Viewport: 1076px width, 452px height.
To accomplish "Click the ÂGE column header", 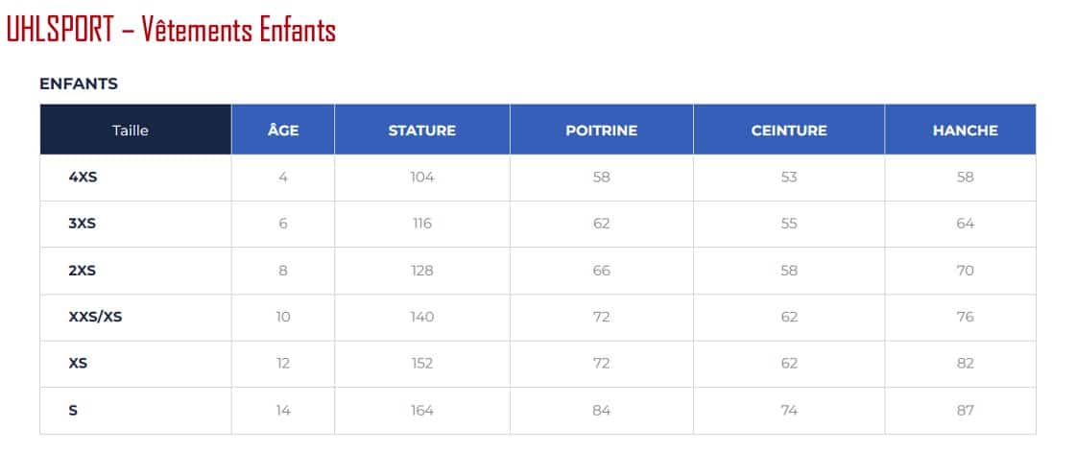I will coord(283,131).
